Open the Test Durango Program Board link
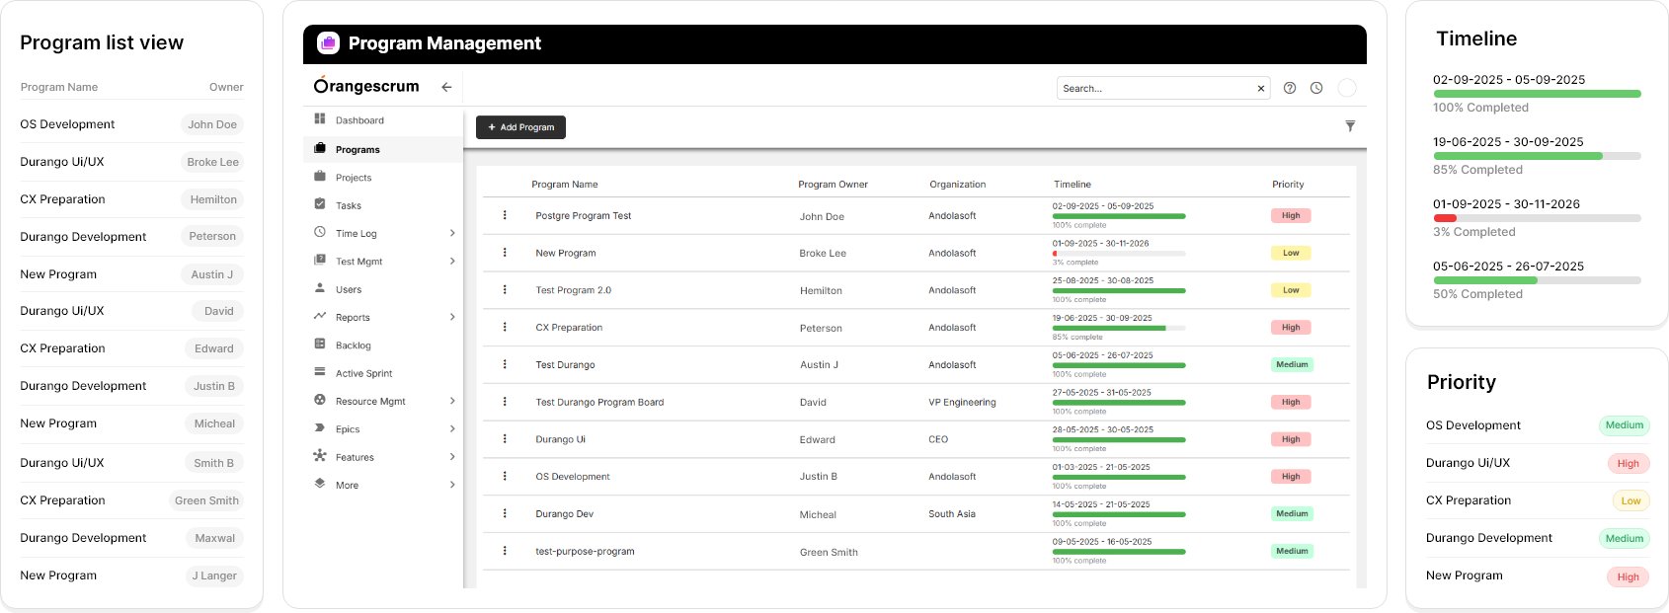This screenshot has height=613, width=1669. point(599,403)
